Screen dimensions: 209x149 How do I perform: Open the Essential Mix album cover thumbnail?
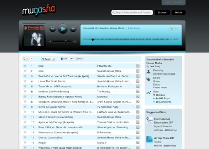point(34,36)
